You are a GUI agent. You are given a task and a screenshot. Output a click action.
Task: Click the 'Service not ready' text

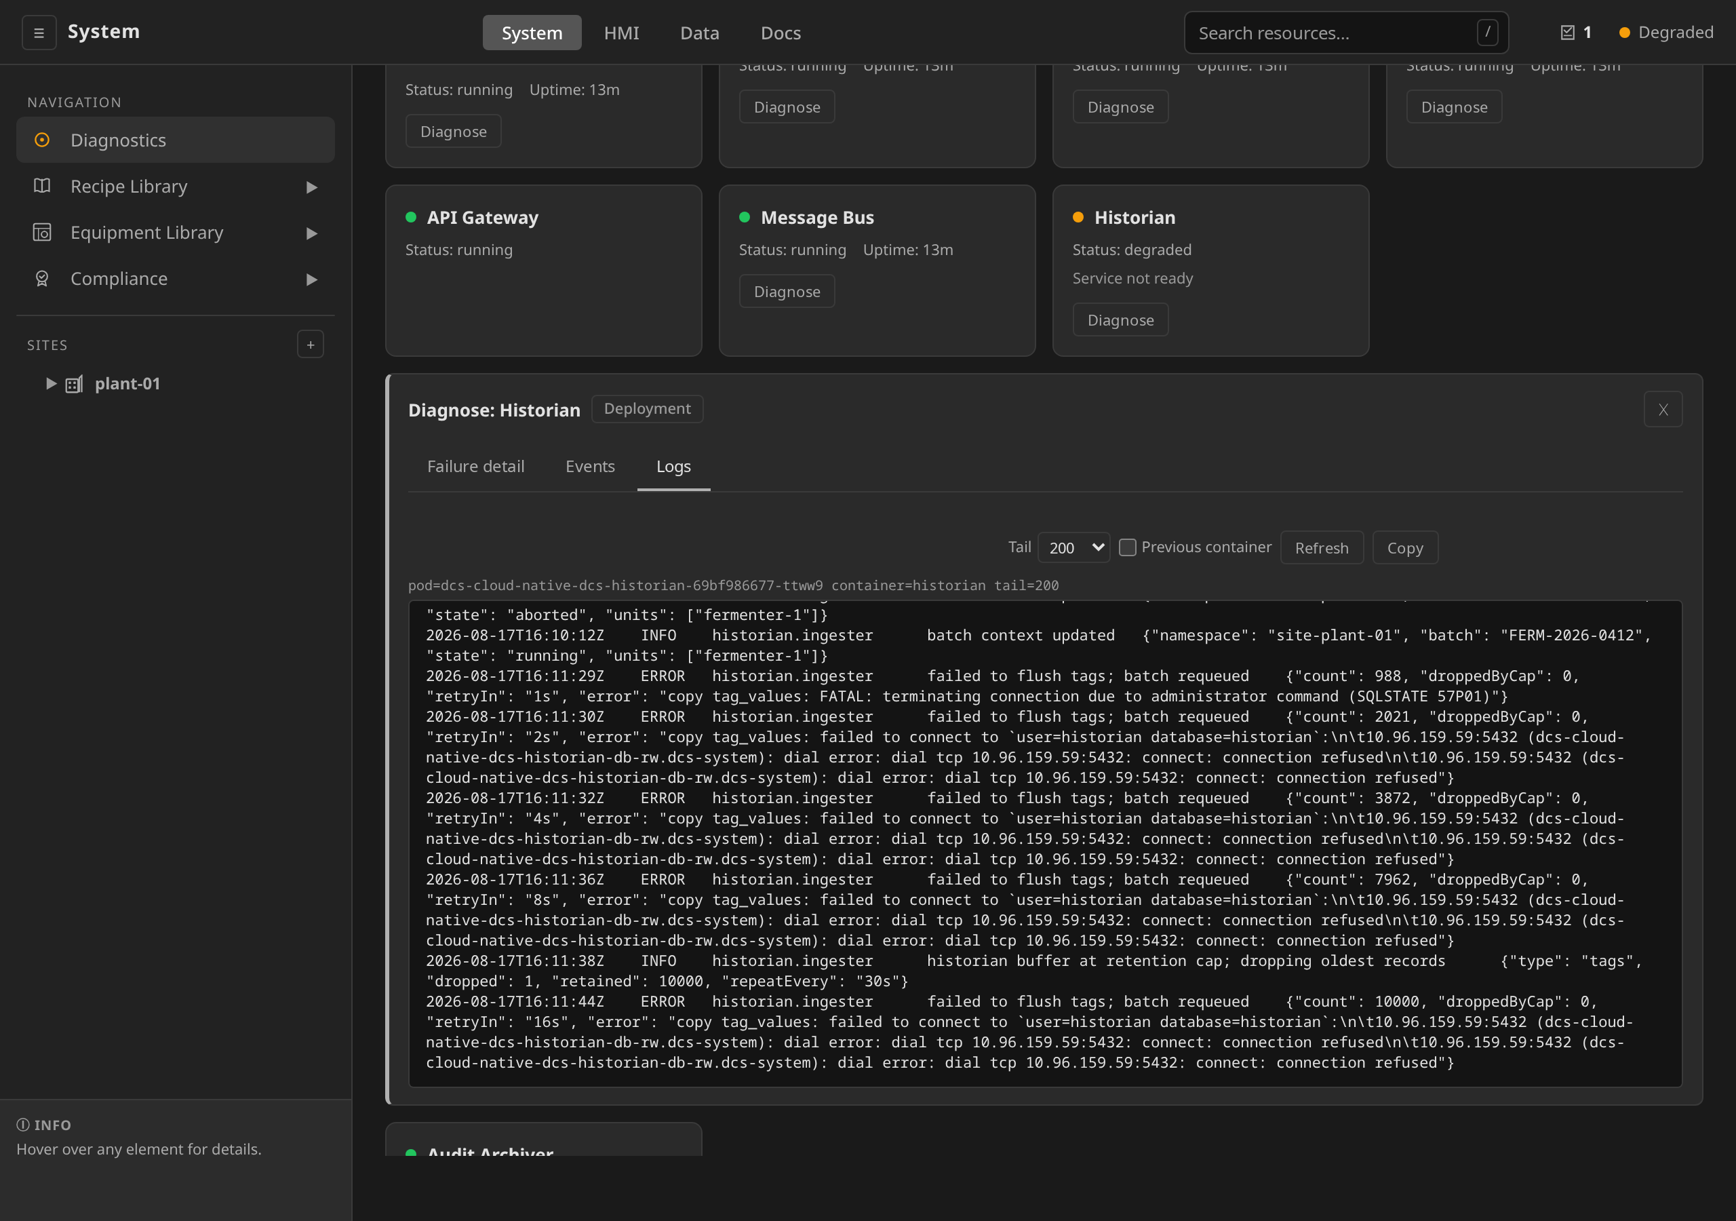[1132, 278]
